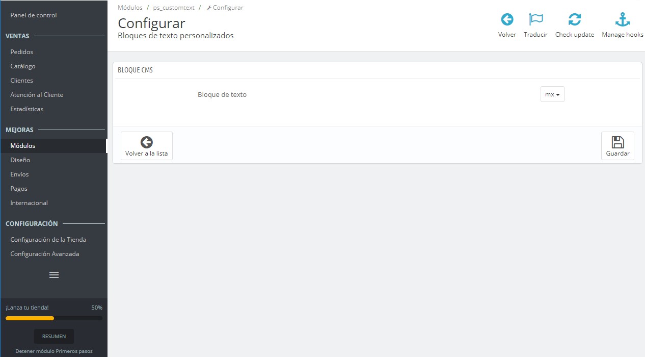Click the Módulos breadcrumb link
This screenshot has height=357, width=645.
pos(130,8)
